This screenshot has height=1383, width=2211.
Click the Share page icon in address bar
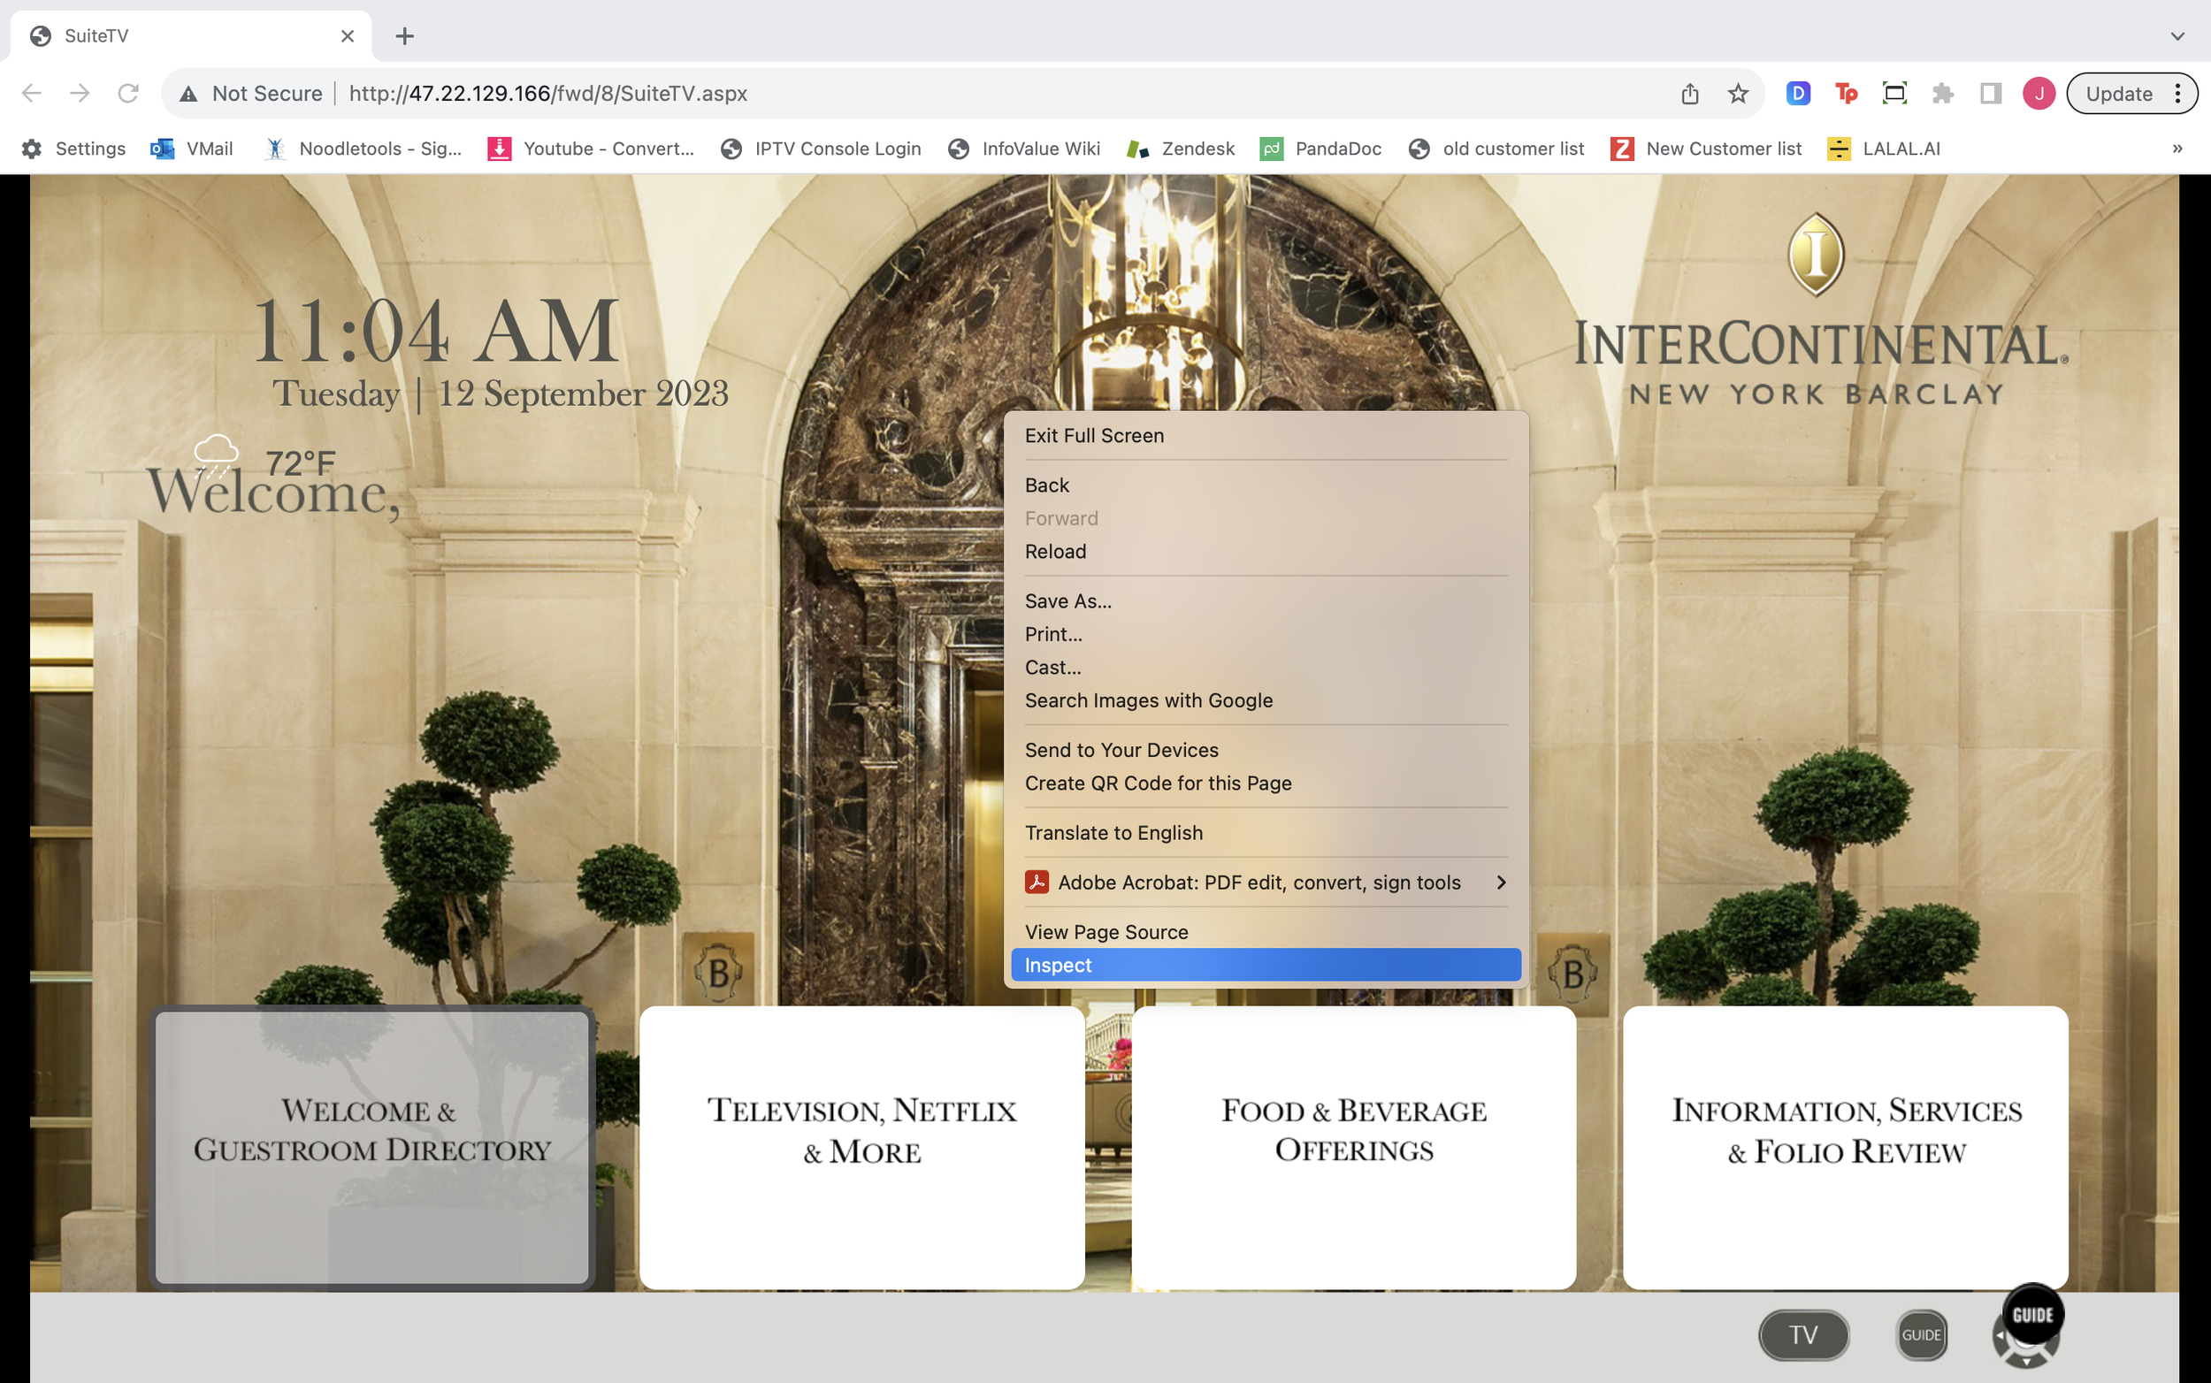tap(1689, 94)
